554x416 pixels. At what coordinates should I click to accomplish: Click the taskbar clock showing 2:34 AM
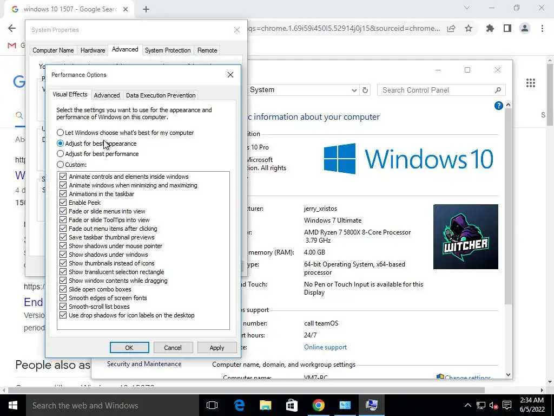(532, 405)
